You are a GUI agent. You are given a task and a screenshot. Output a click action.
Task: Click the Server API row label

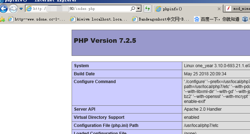pos(84,109)
